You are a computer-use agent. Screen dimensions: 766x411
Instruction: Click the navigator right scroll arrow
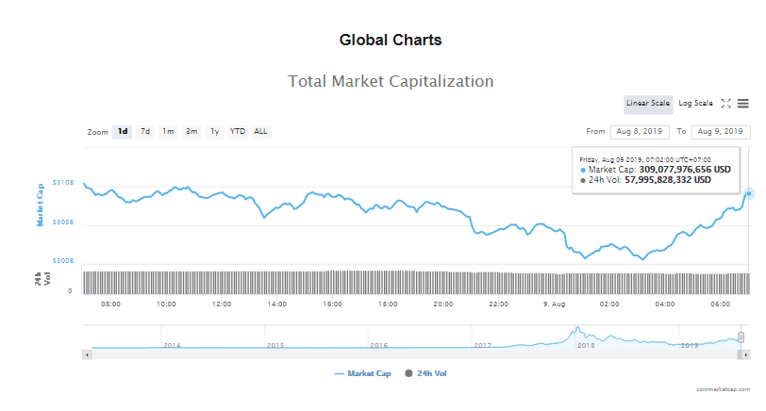[x=745, y=354]
